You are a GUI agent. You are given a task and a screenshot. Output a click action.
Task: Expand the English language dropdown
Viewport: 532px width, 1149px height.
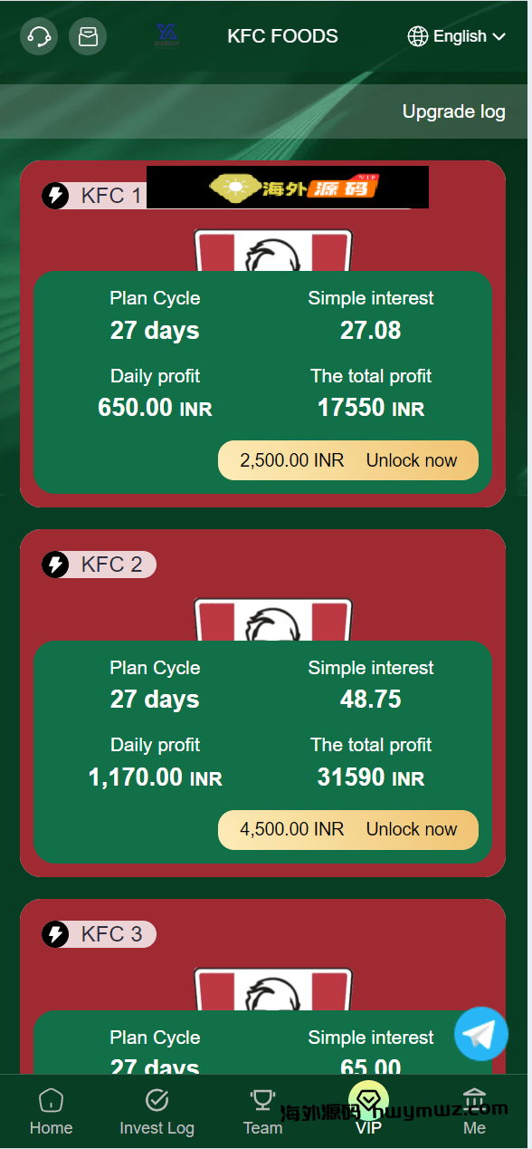457,36
